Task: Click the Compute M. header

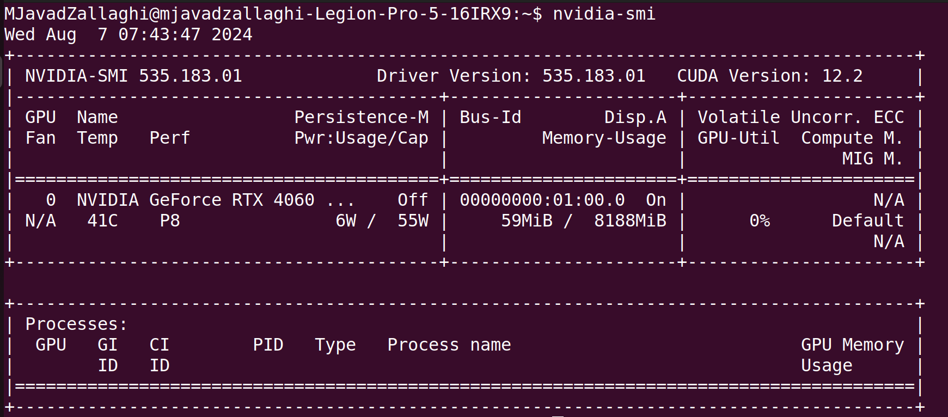Action: 852,138
